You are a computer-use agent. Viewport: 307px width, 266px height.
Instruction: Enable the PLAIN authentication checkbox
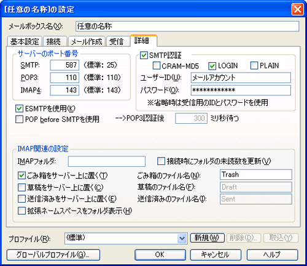click(254, 65)
